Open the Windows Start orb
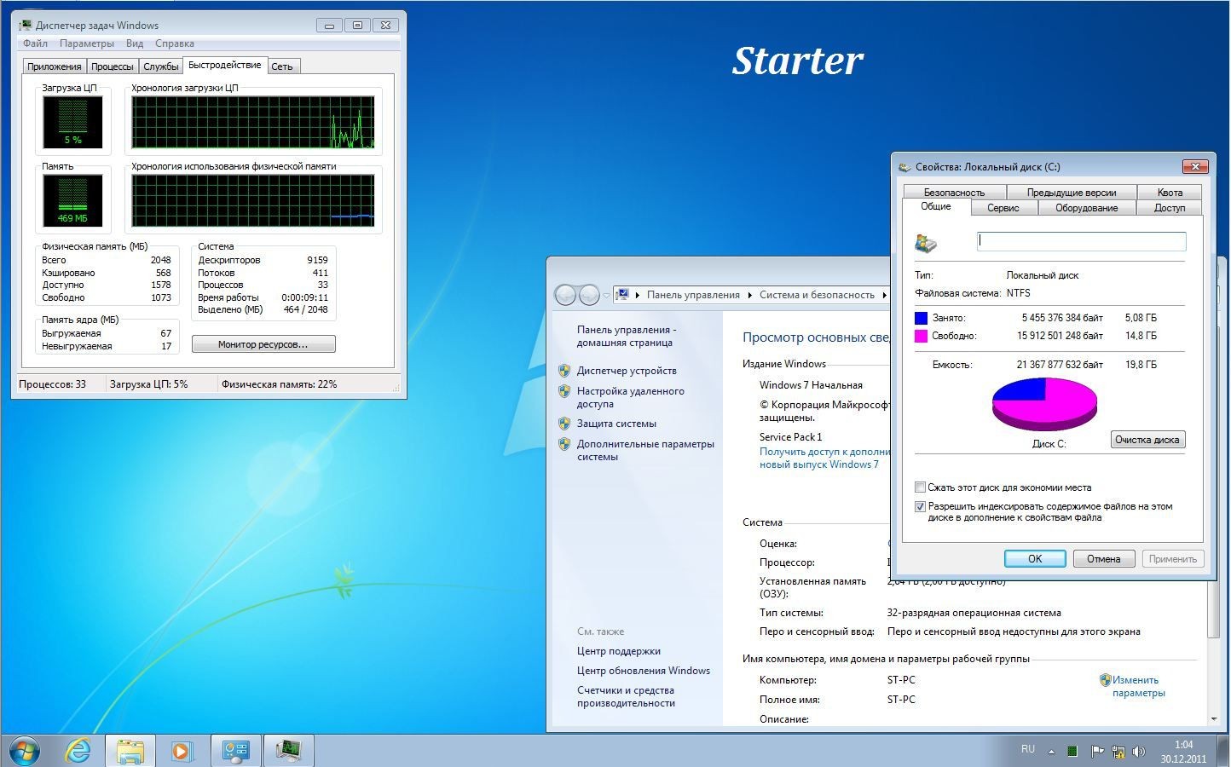This screenshot has width=1231, height=767. click(x=24, y=751)
